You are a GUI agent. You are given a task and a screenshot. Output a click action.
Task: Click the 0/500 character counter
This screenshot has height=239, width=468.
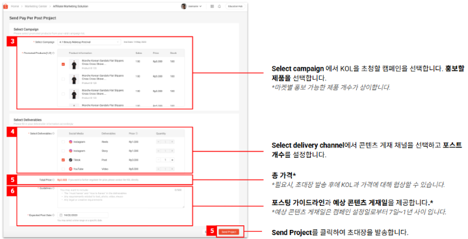178,190
